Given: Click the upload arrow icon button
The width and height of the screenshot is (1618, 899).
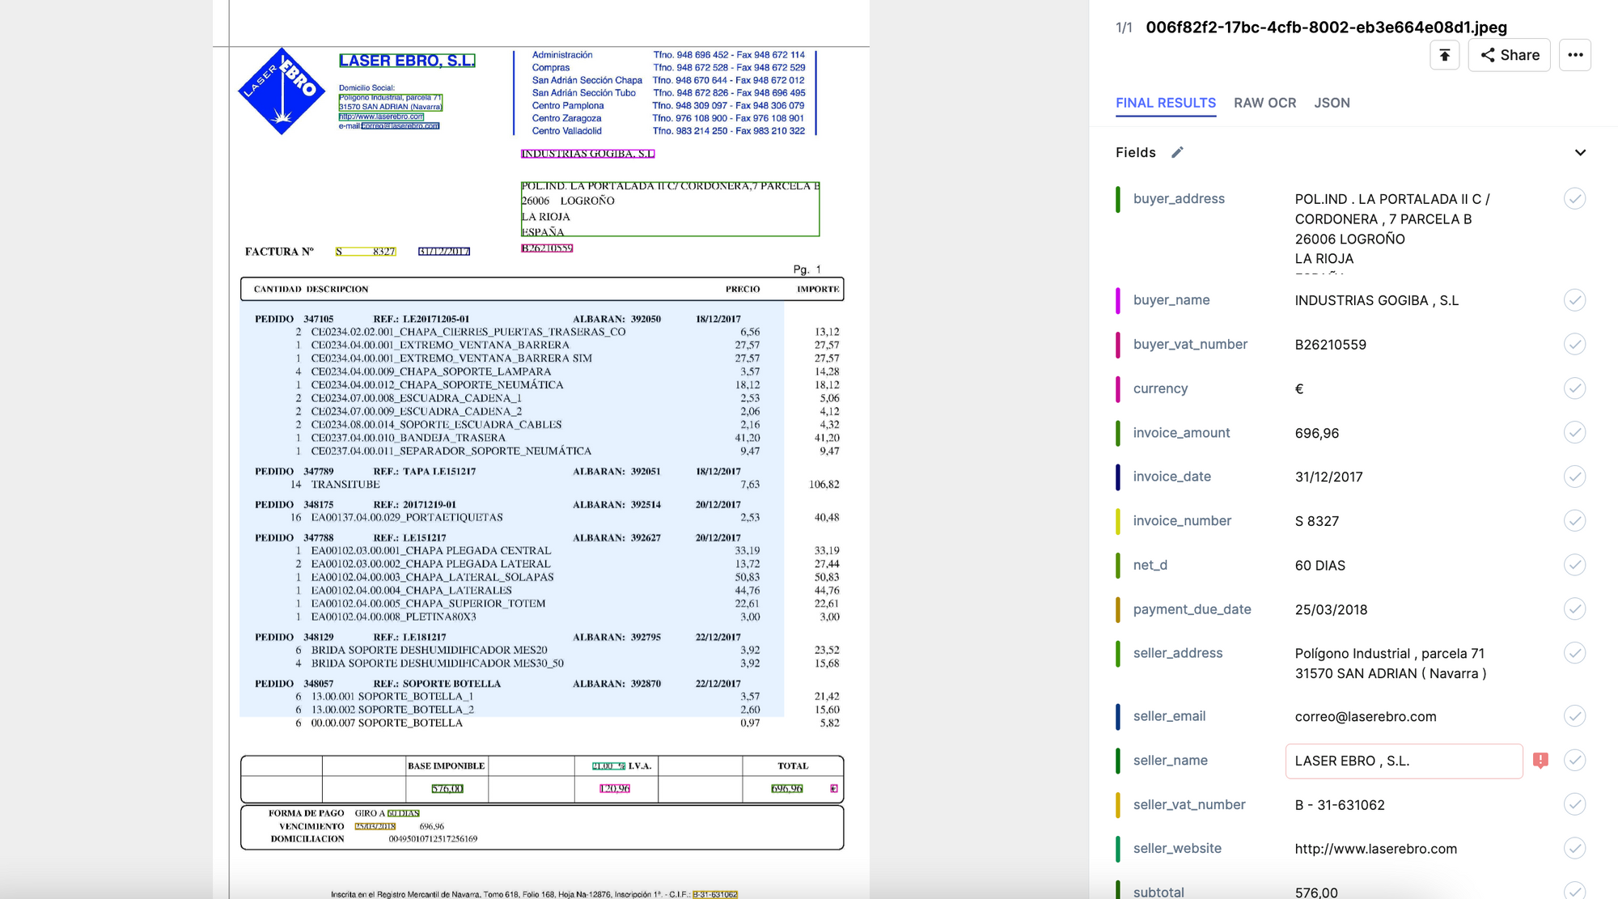Looking at the screenshot, I should point(1444,55).
